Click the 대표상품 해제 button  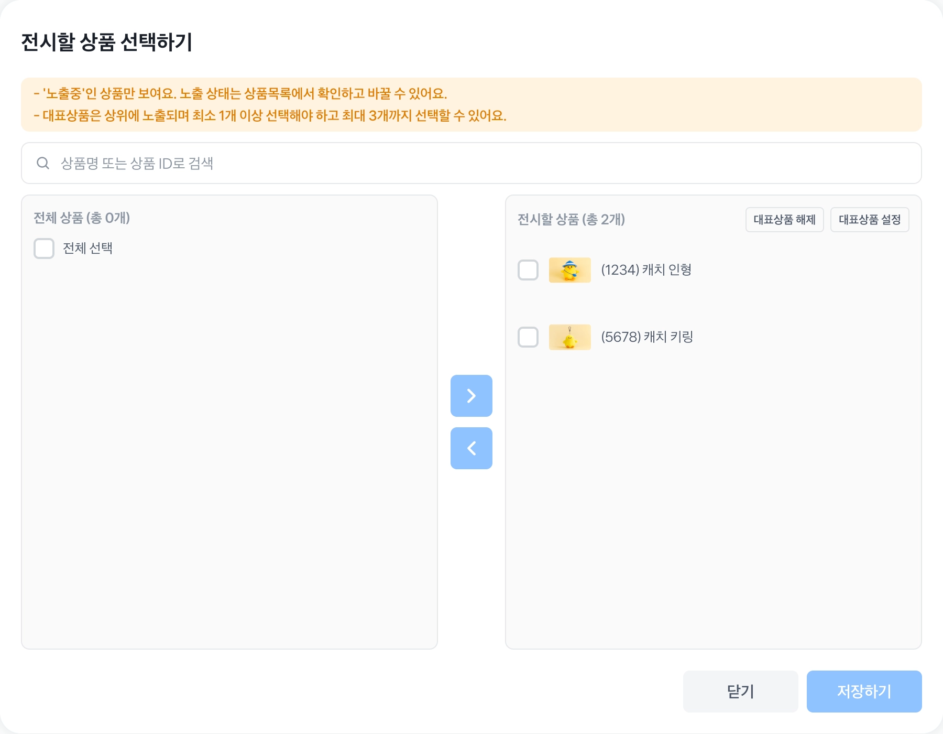(784, 220)
